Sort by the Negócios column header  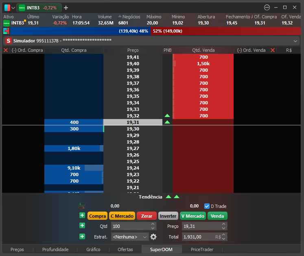(131, 17)
